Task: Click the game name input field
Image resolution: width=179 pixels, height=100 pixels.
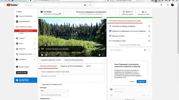Action: tap(54, 95)
